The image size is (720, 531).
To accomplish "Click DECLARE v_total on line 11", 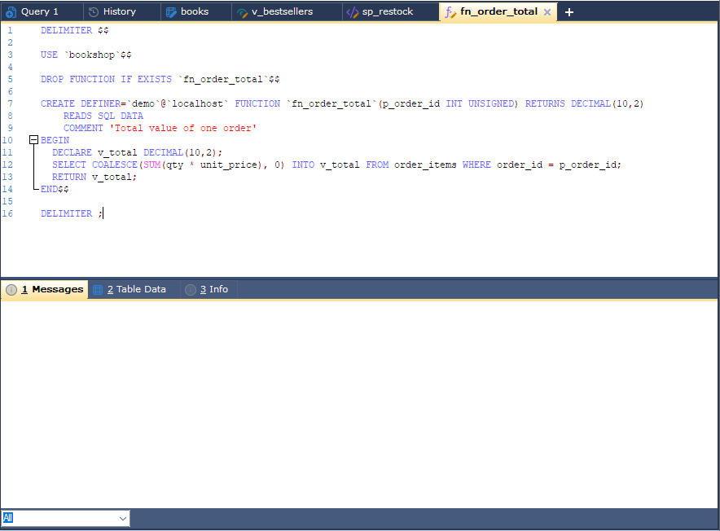I will click(x=94, y=152).
